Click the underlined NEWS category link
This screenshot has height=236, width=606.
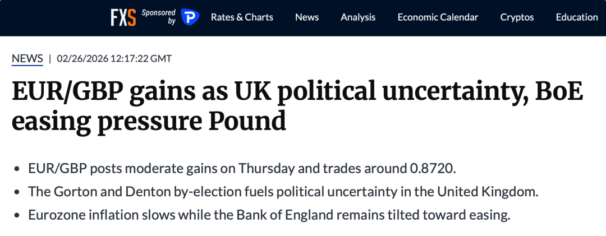tap(27, 58)
